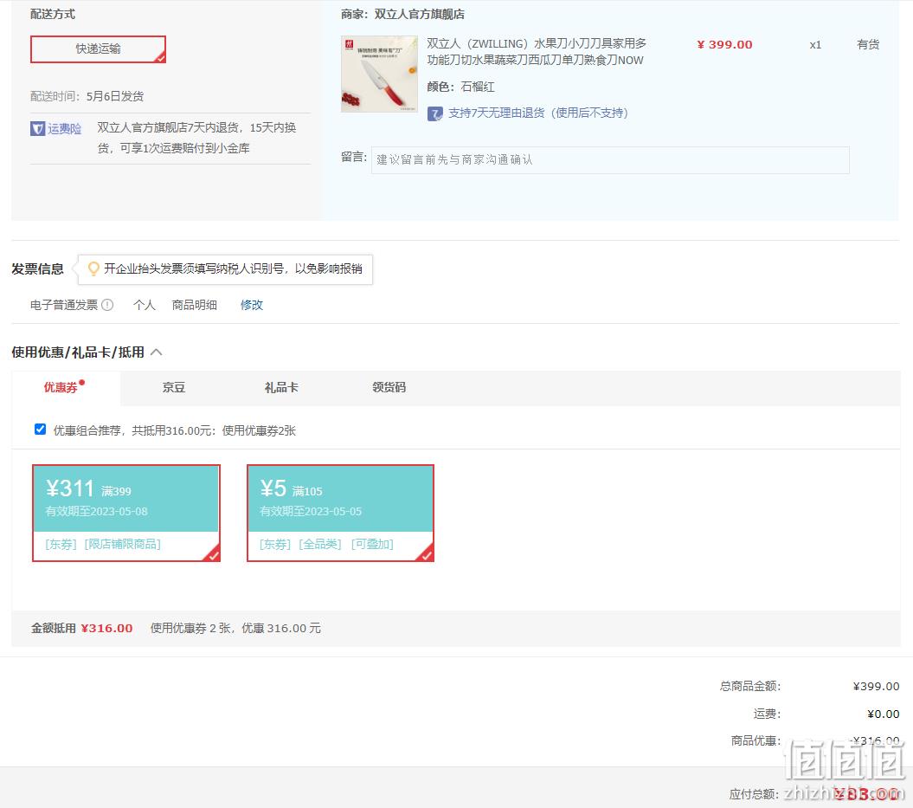Deselect the ¥5 满105 coupon
The height and width of the screenshot is (808, 913).
[341, 514]
